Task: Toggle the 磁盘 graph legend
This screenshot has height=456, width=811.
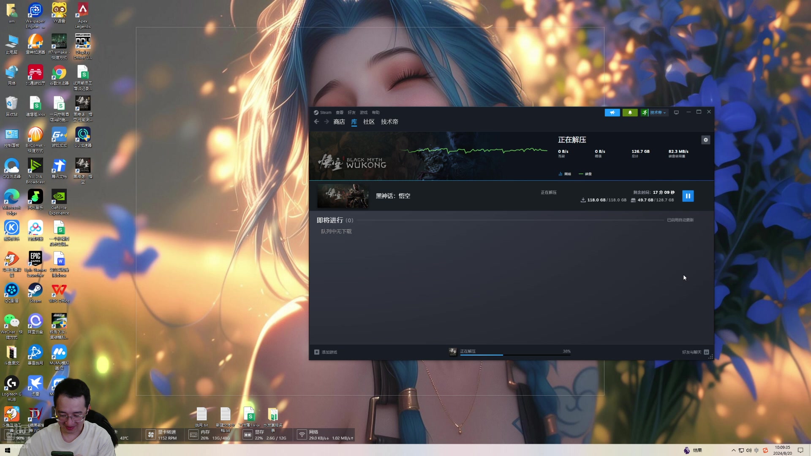Action: (x=585, y=174)
